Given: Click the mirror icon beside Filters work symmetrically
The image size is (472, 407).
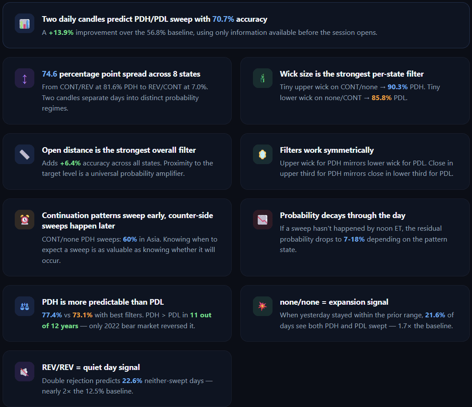Looking at the screenshot, I should click(x=263, y=155).
